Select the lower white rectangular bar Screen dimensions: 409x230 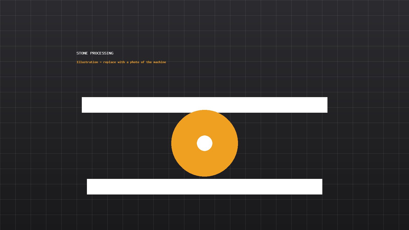point(204,187)
